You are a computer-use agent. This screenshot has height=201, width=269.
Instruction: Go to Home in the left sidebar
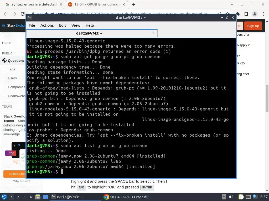(7, 43)
